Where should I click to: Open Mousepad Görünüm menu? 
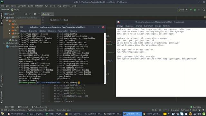(x=149, y=26)
